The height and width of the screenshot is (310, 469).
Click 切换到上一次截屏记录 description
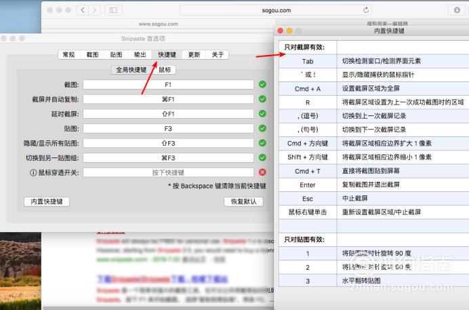pos(374,116)
